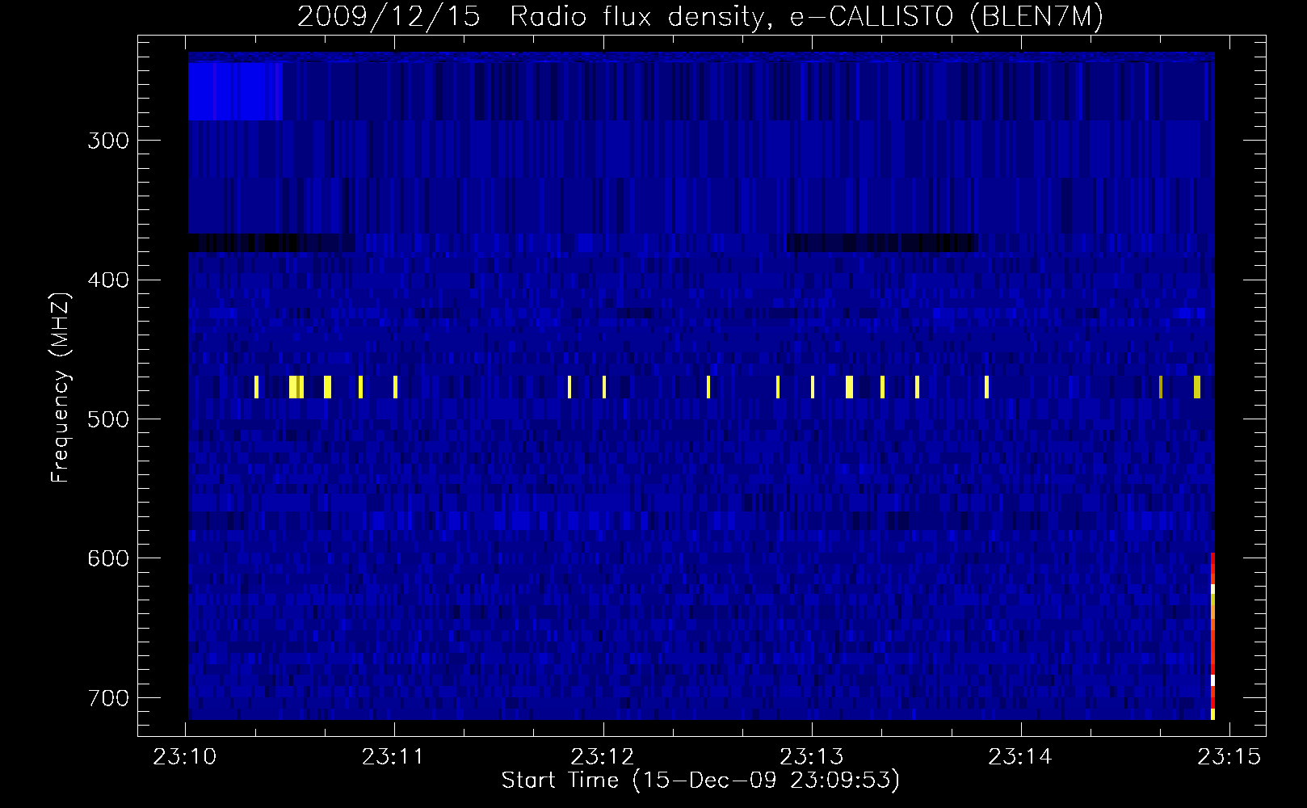Screen dimensions: 1307x808
Task: Select the 500 frequency tick label
Action: click(x=108, y=419)
